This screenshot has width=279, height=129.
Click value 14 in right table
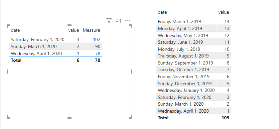point(227,21)
